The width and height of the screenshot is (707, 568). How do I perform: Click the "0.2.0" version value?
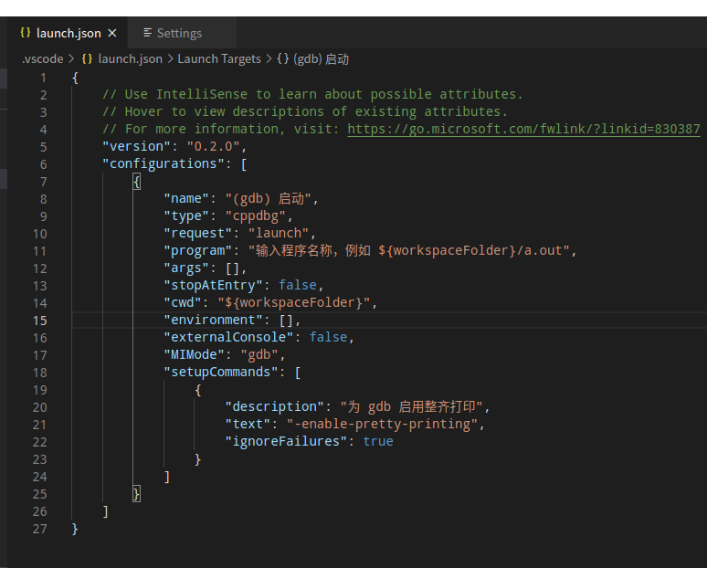coord(213,146)
